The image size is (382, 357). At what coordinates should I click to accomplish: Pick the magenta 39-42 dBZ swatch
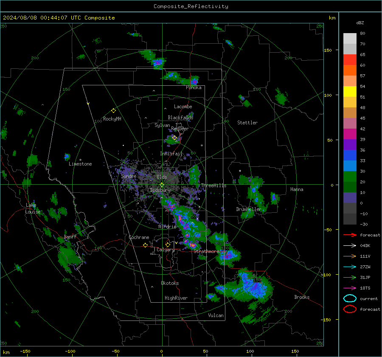[x=350, y=134]
